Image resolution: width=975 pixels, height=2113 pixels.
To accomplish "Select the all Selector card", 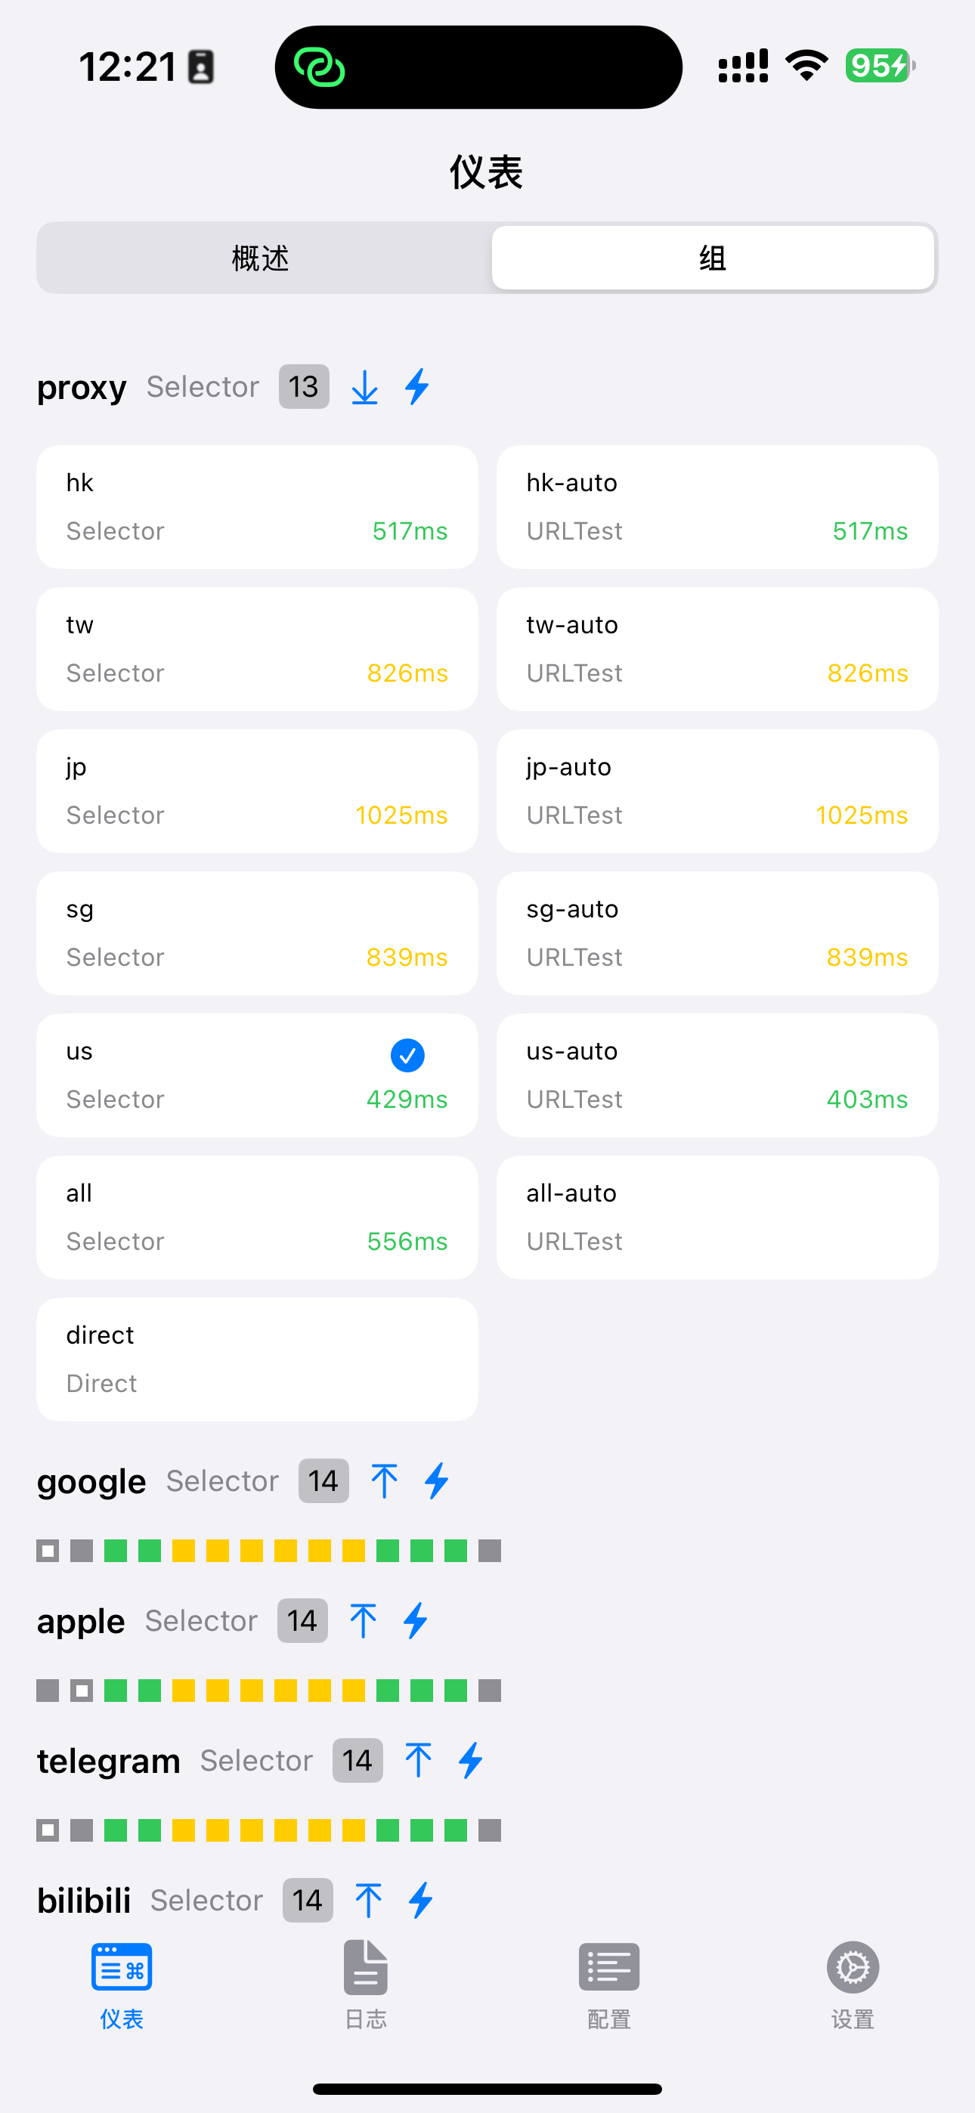I will click(x=257, y=1217).
